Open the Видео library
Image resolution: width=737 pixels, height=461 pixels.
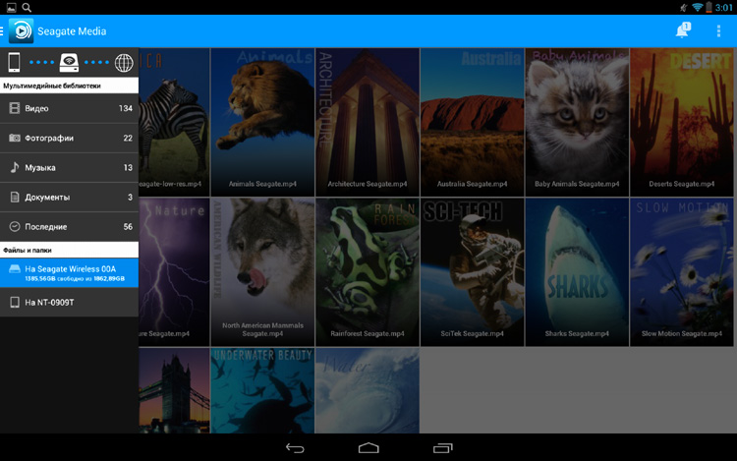pos(69,108)
